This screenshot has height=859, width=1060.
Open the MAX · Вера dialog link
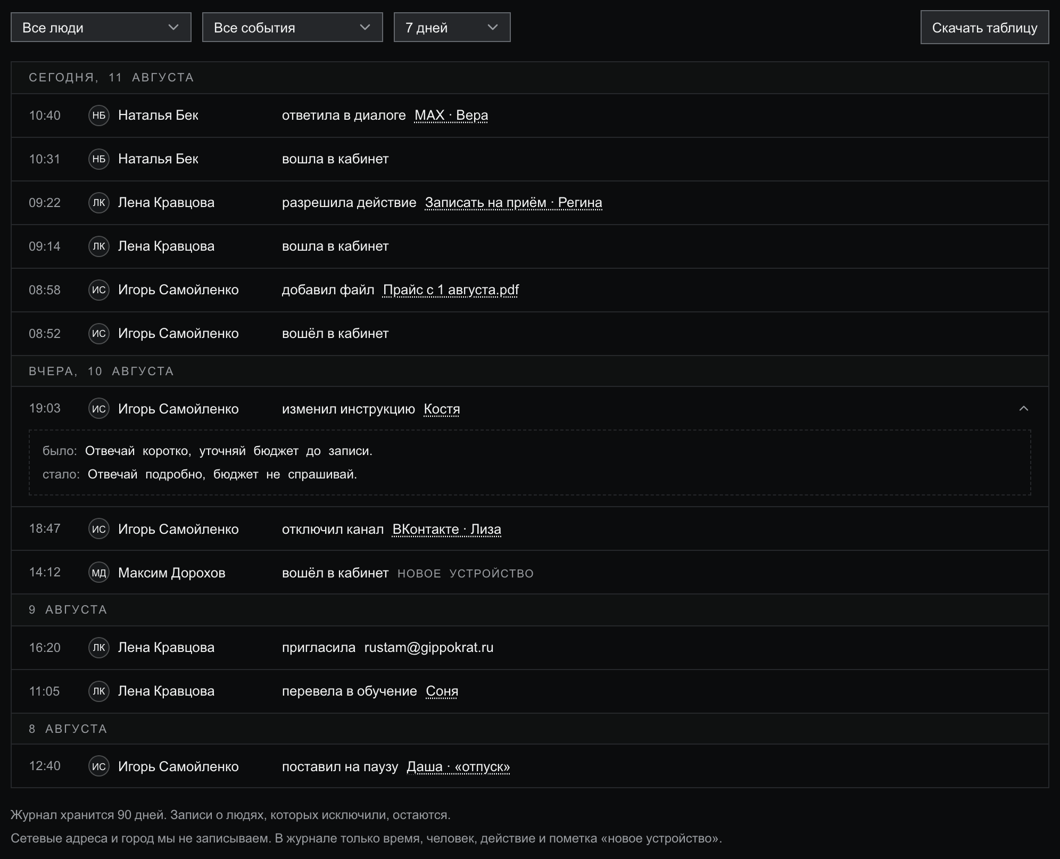[x=451, y=115]
